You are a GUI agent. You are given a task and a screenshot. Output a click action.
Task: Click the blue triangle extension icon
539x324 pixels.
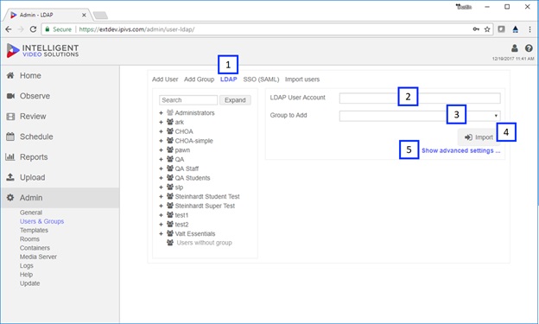pyautogui.click(x=516, y=29)
